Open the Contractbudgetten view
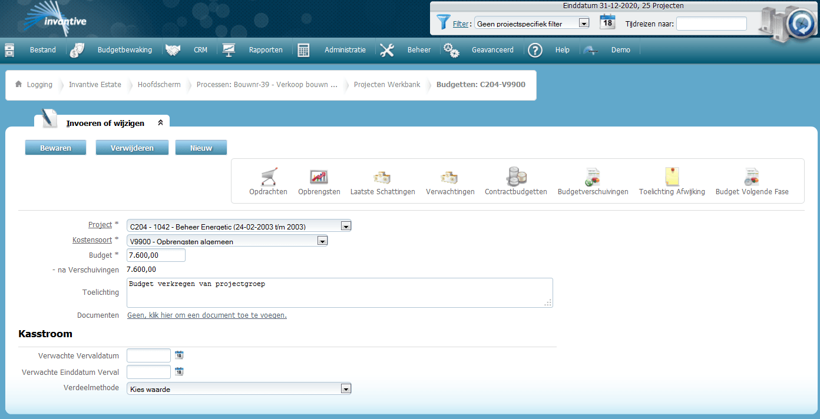 point(515,179)
